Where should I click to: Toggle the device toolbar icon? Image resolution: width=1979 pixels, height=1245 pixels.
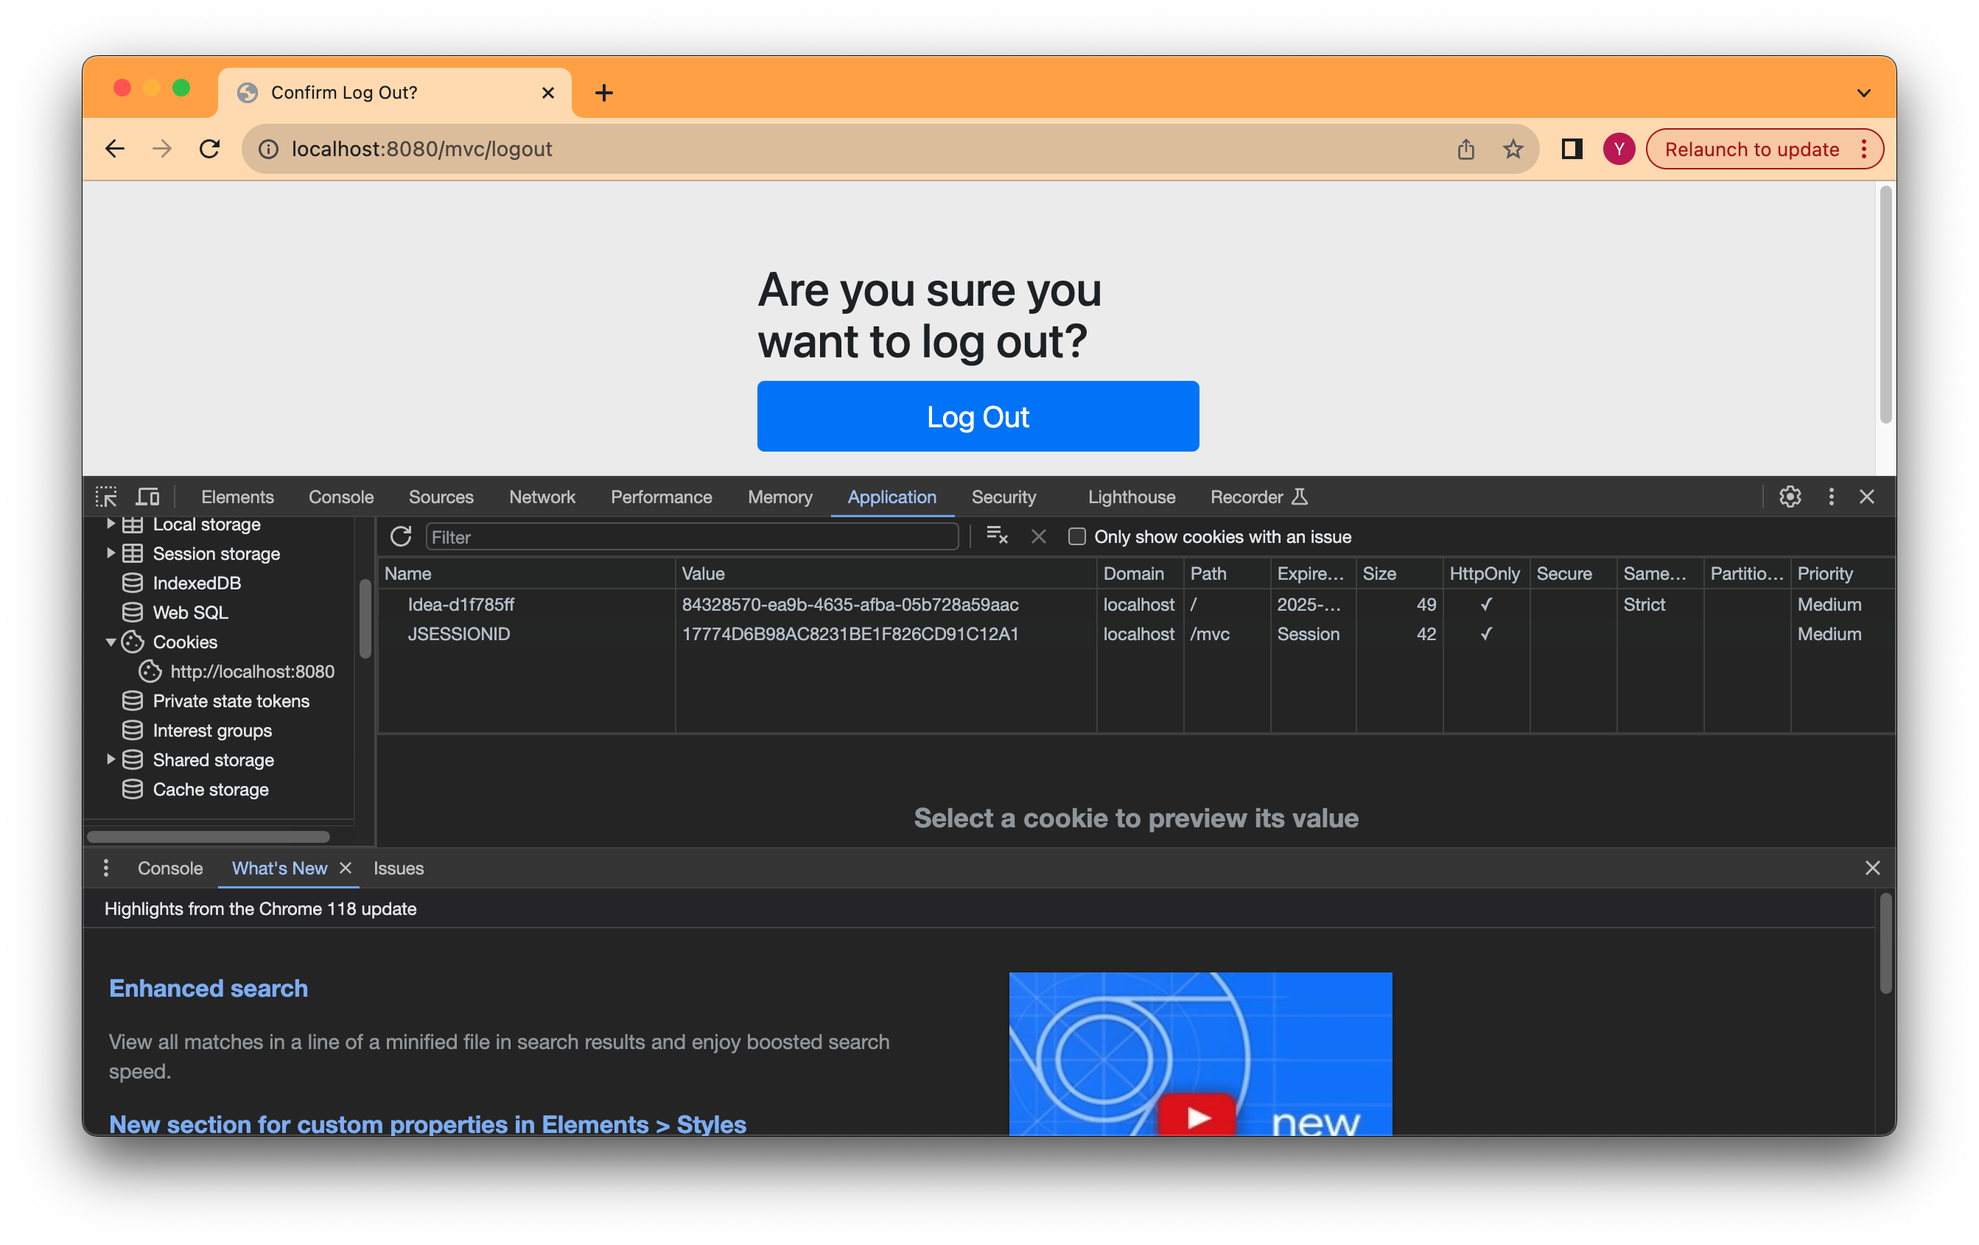pyautogui.click(x=148, y=497)
